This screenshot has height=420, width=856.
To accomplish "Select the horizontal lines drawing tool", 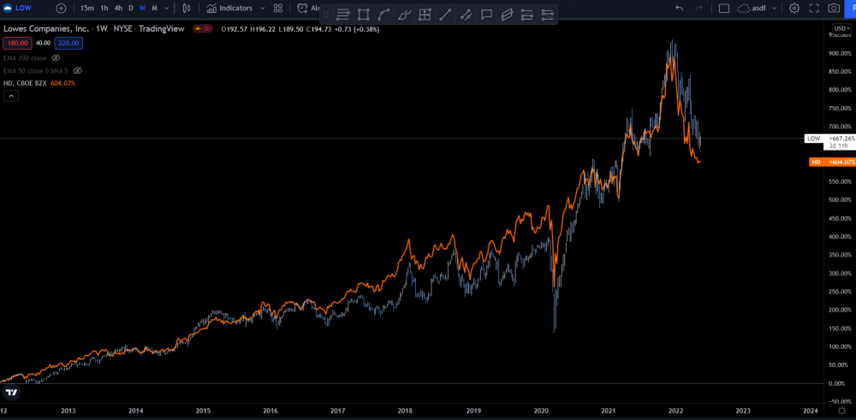I will 343,15.
